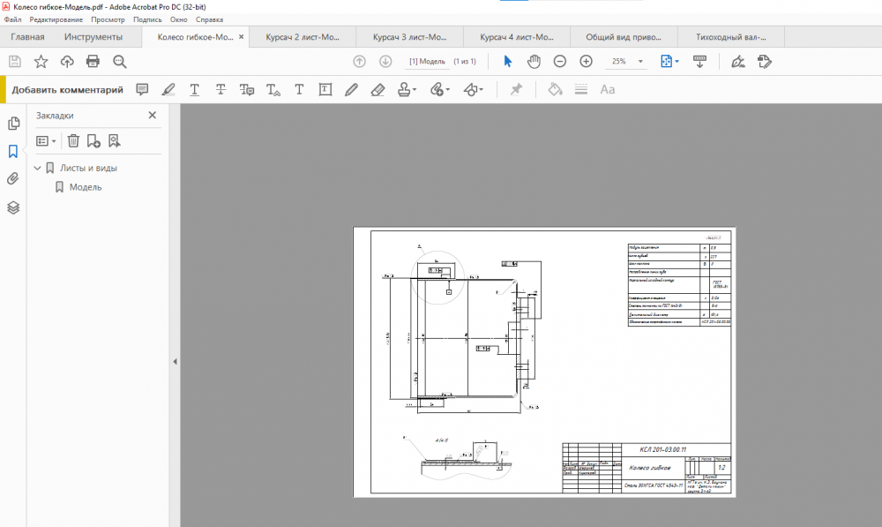The image size is (882, 527).
Task: Choose the highlighter text tool
Action: (168, 89)
